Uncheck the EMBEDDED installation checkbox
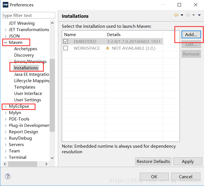Screen dimensions: 204x186 (x=66, y=41)
